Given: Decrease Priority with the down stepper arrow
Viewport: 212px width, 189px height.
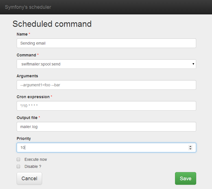Looking at the screenshot, I should pyautogui.click(x=190, y=149).
